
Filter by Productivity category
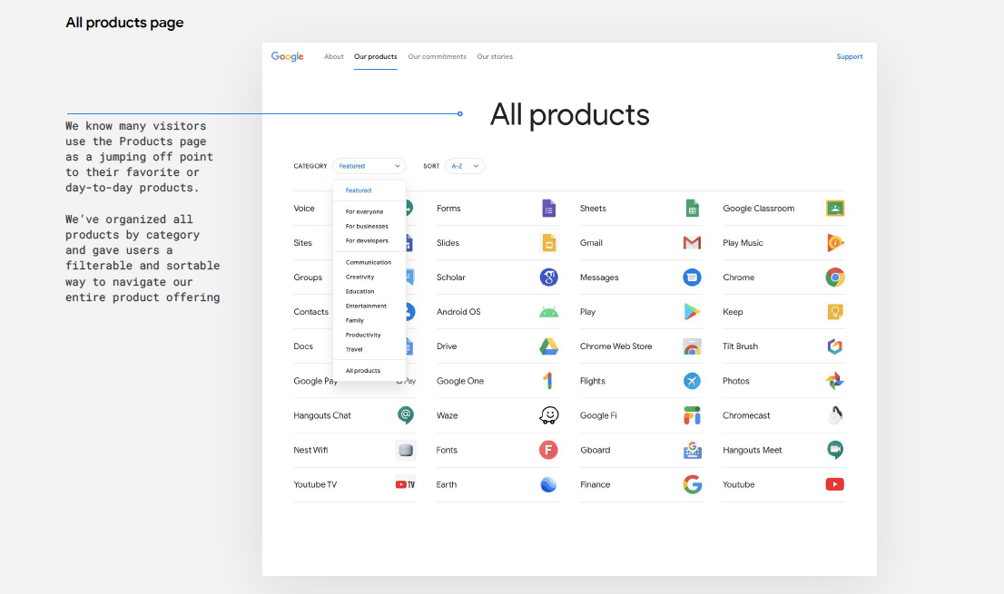coord(363,335)
